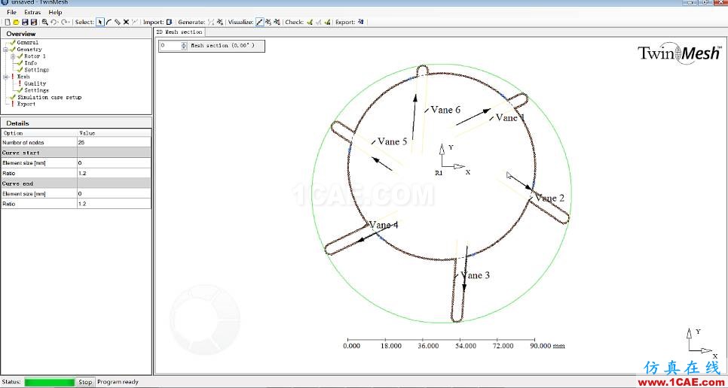The image size is (728, 388).
Task: Click the Redo arrow icon
Action: click(x=65, y=22)
